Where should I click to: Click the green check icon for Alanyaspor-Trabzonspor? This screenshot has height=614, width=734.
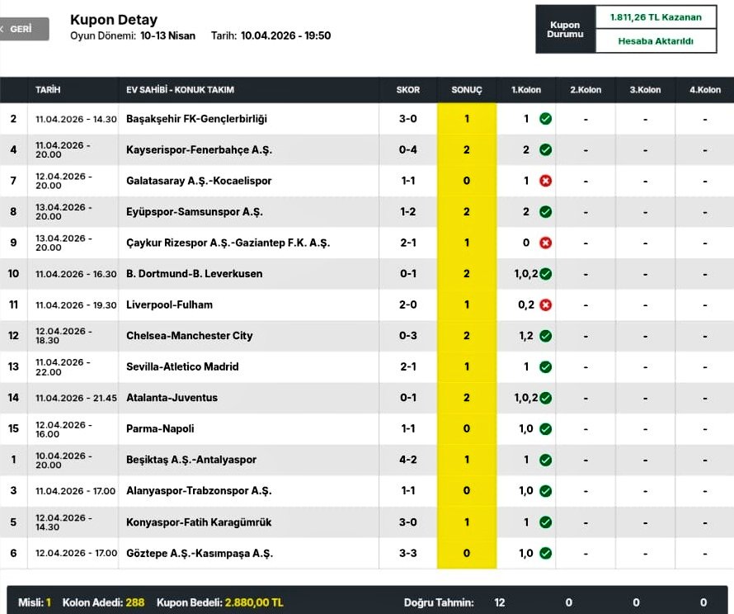pos(545,491)
